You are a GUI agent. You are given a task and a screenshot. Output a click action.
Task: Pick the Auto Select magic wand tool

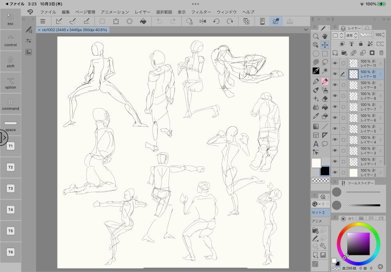pyautogui.click(x=325, y=71)
